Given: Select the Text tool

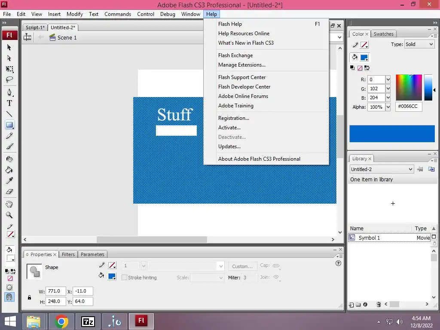Looking at the screenshot, I should pyautogui.click(x=9, y=103).
